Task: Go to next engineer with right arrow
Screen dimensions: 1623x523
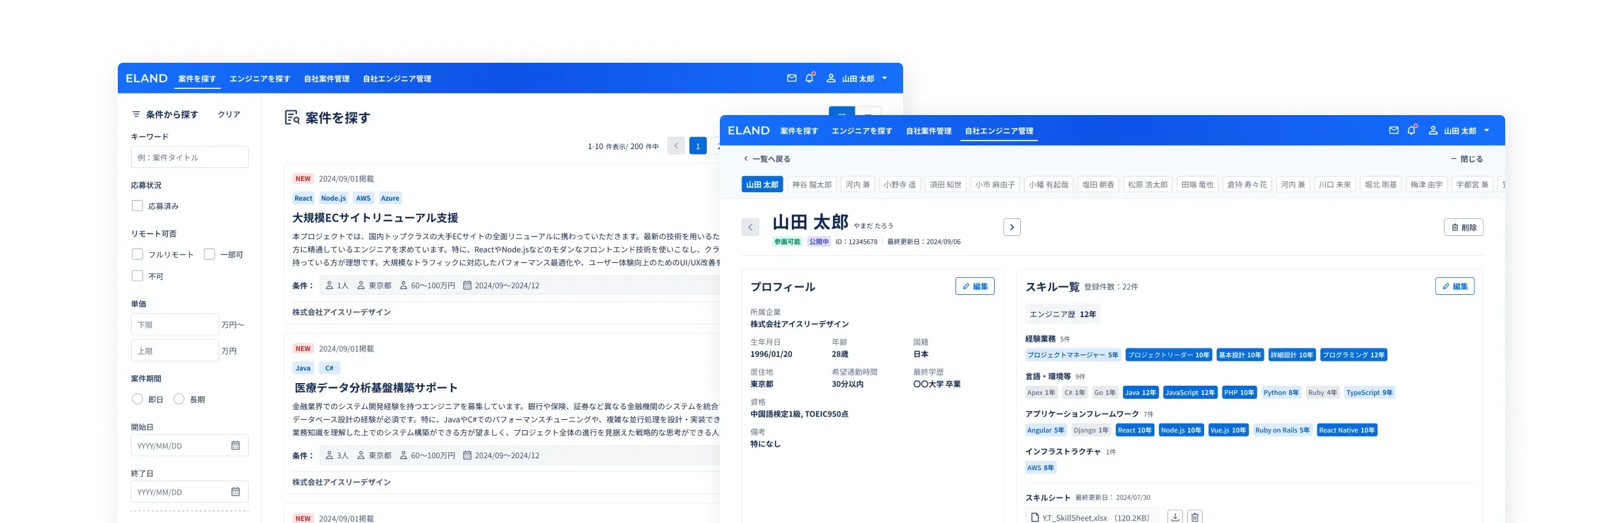Action: tap(1012, 227)
